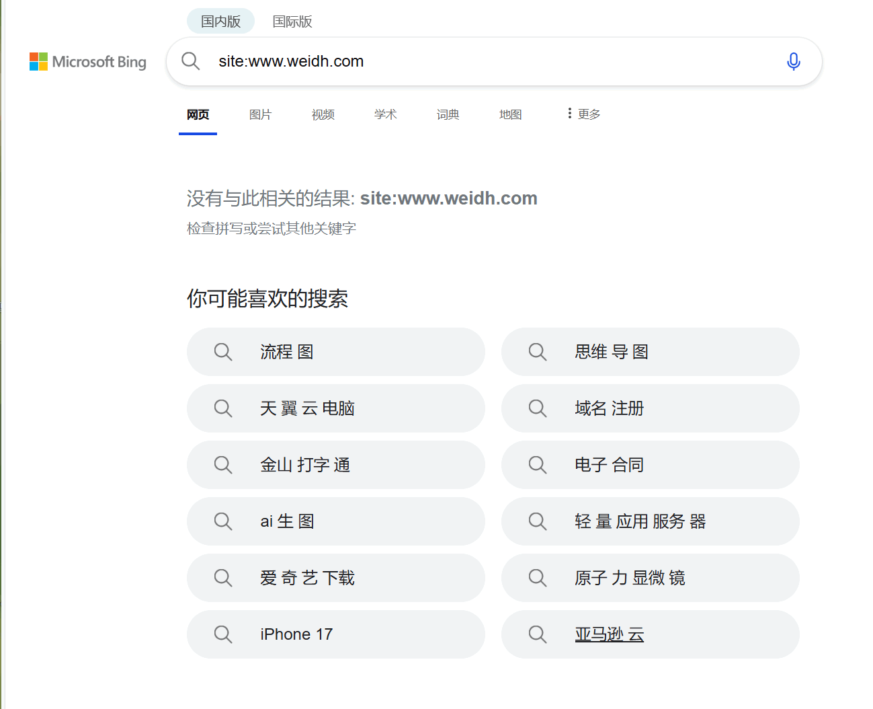Search the suggestion 域名 注册

point(651,408)
